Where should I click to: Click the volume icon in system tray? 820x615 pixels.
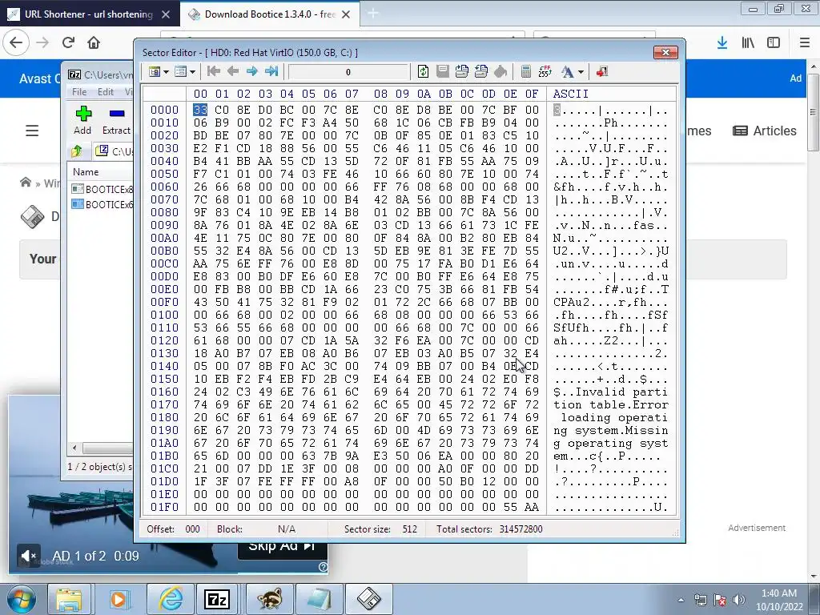click(x=739, y=600)
